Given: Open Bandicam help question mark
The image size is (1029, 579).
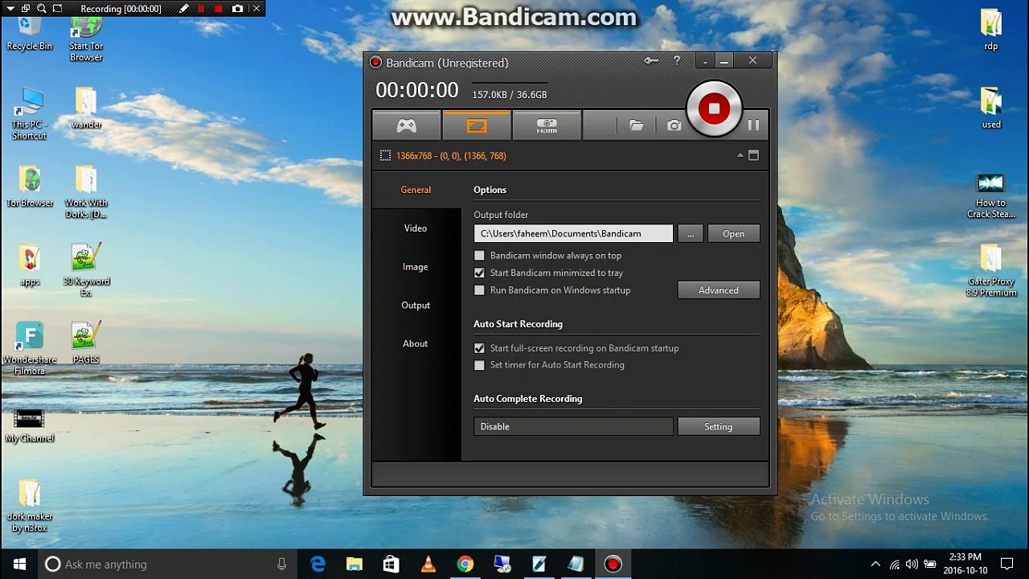Looking at the screenshot, I should click(677, 61).
